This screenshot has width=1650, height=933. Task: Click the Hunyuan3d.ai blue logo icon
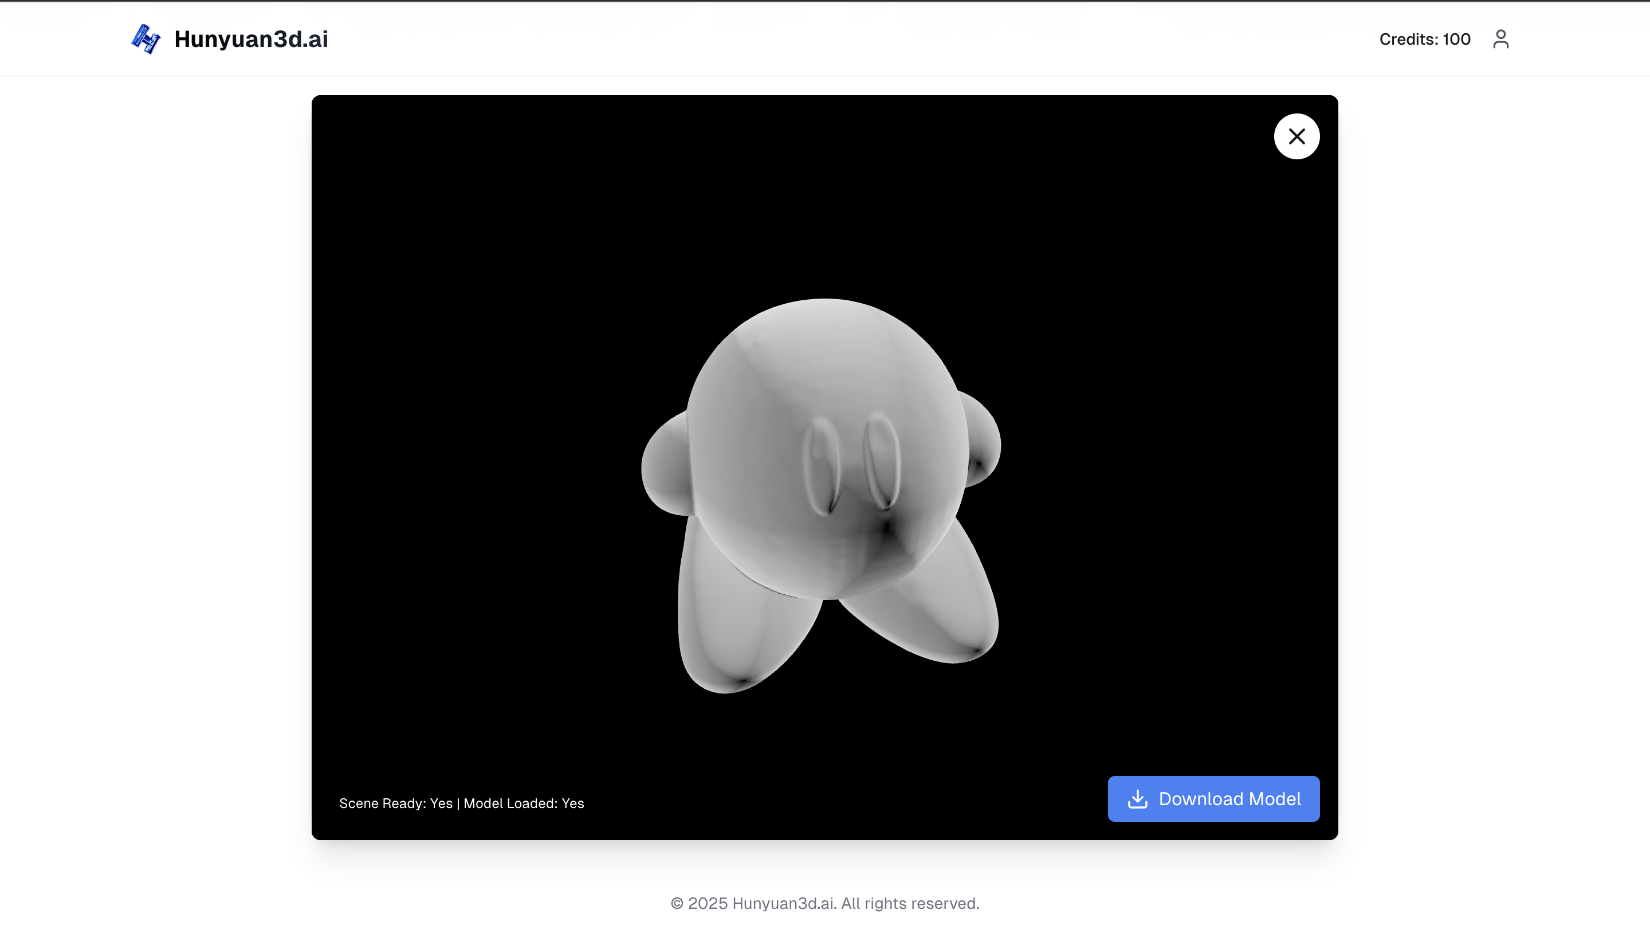point(146,39)
